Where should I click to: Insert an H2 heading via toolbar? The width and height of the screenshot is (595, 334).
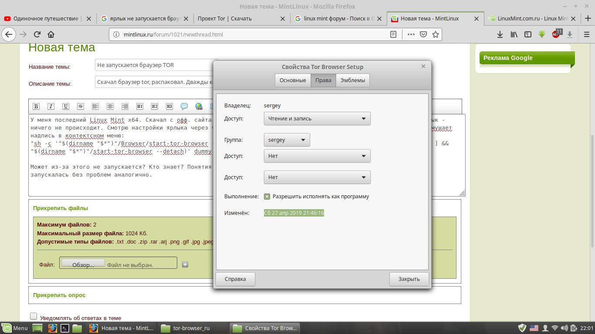coord(155,106)
